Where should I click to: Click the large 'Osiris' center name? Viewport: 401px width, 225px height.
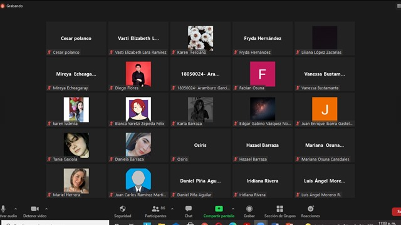pyautogui.click(x=200, y=145)
